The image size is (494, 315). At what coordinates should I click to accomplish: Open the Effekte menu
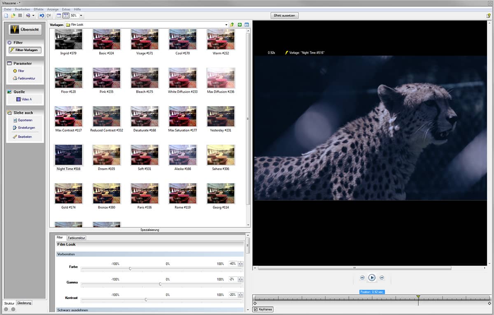tap(40, 9)
